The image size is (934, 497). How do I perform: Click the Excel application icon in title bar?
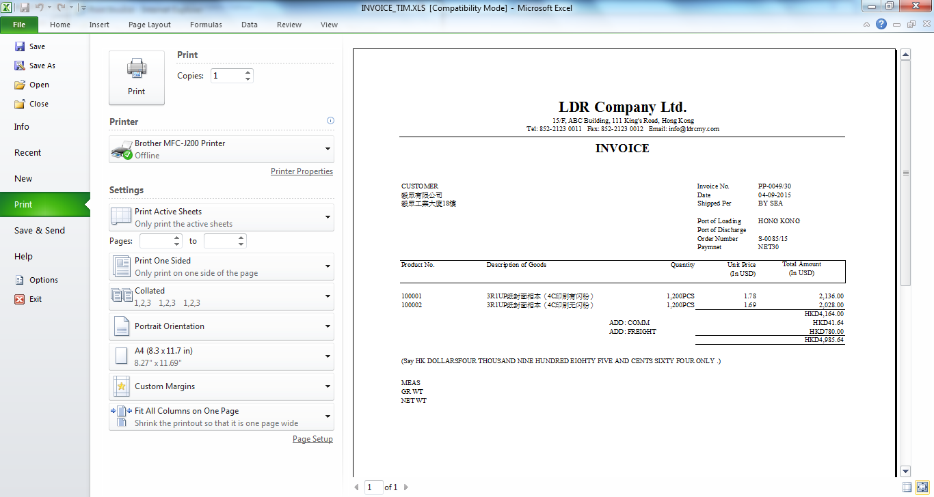(x=8, y=8)
